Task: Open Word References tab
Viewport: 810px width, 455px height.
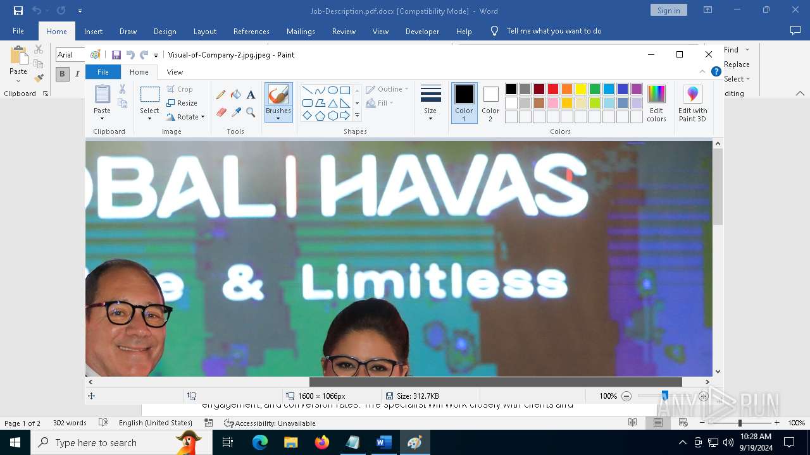Action: coord(251,31)
